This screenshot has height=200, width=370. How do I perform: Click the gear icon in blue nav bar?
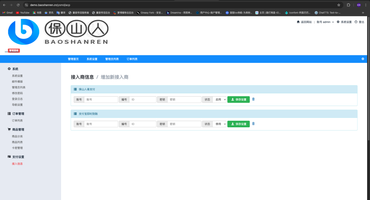(x=363, y=59)
